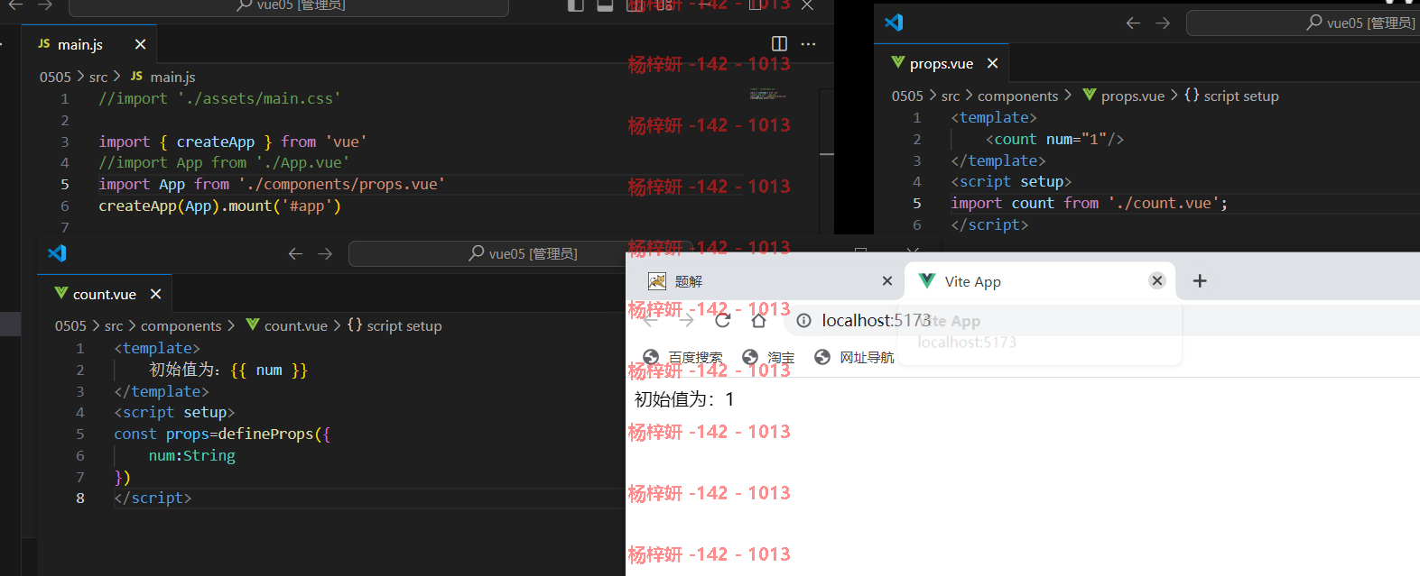Go forward using arrow in count.vue window
This screenshot has width=1420, height=576.
click(x=325, y=254)
